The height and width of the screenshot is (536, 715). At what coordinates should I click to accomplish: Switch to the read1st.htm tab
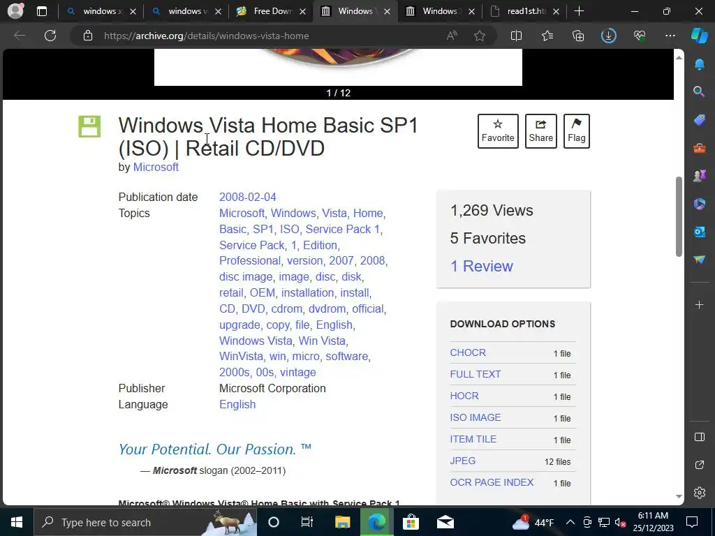click(x=525, y=11)
